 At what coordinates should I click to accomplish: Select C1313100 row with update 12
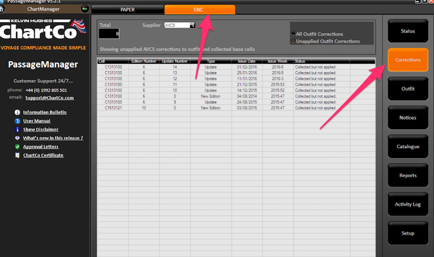point(236,79)
